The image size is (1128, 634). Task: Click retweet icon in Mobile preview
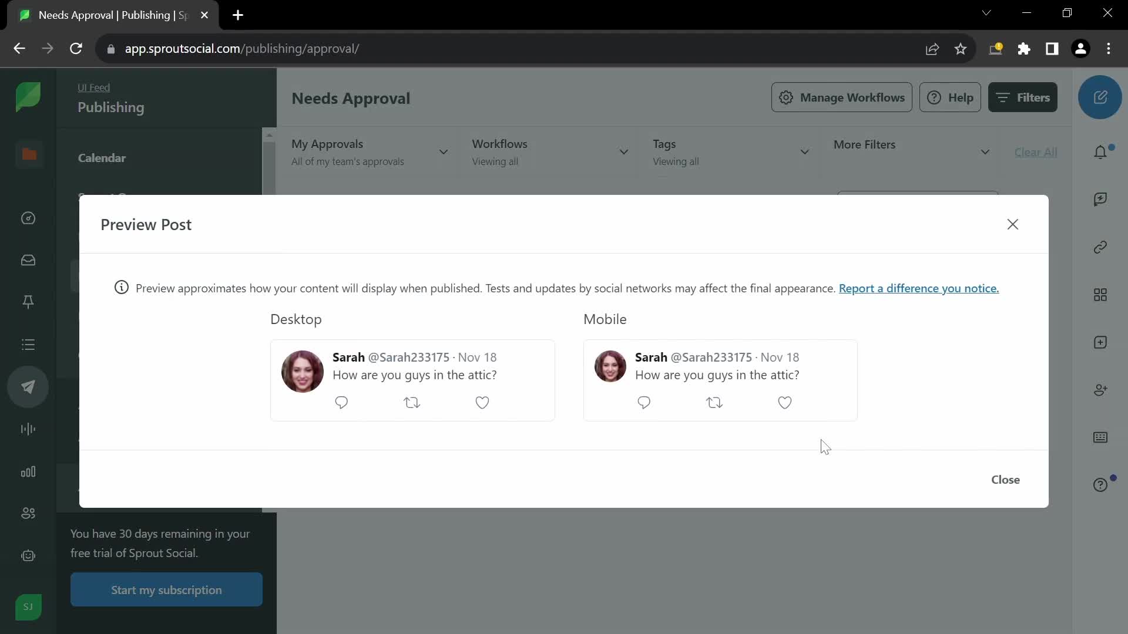pos(714,403)
